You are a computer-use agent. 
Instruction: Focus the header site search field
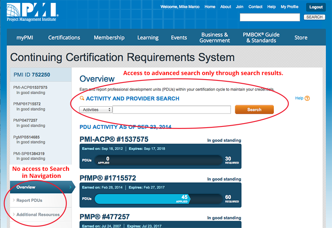(270, 17)
